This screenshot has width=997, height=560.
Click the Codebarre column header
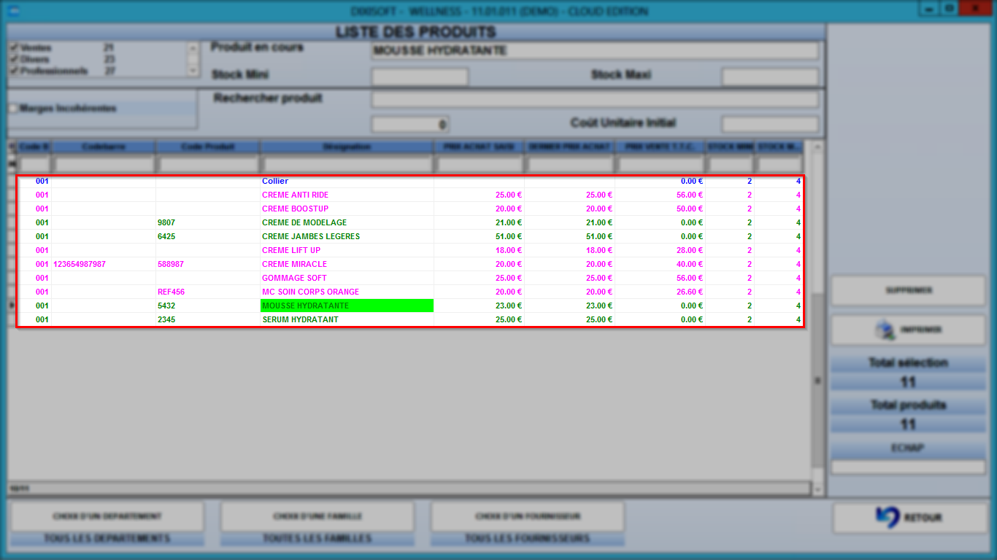104,147
